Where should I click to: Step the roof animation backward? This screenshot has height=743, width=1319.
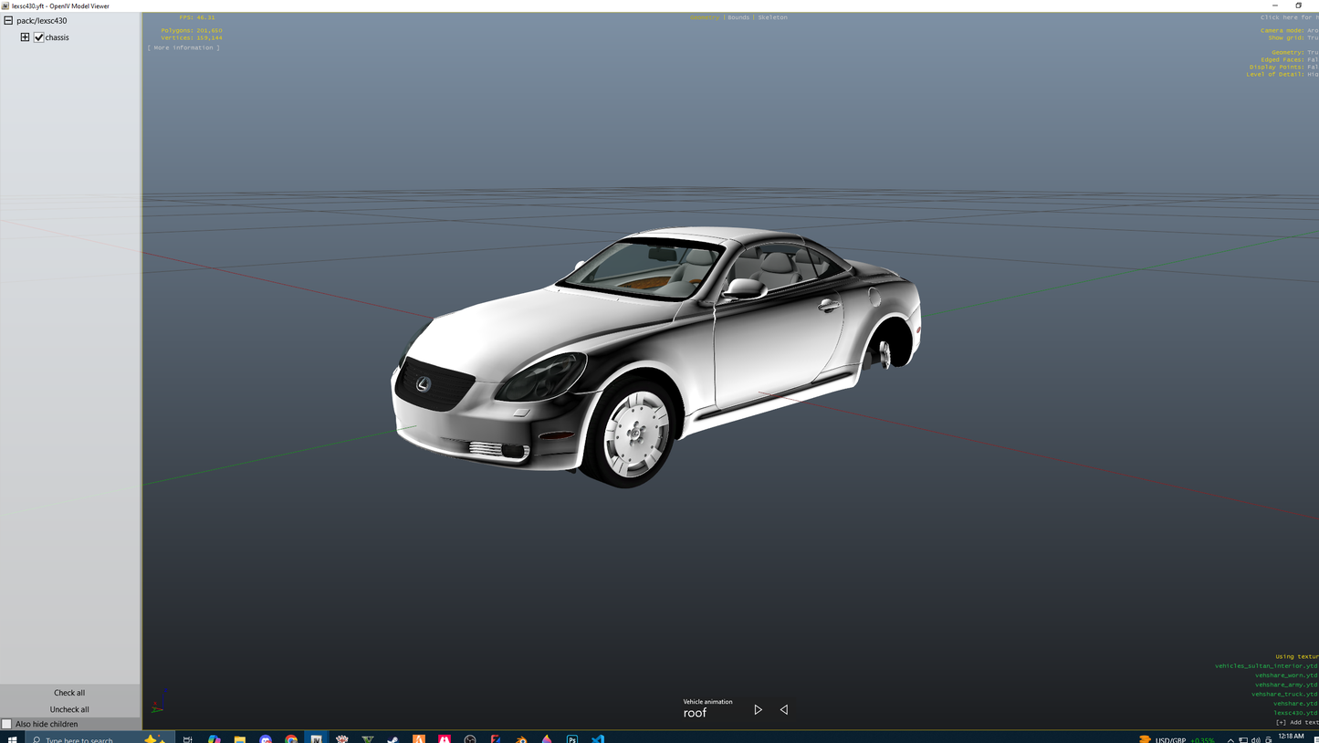coord(783,709)
